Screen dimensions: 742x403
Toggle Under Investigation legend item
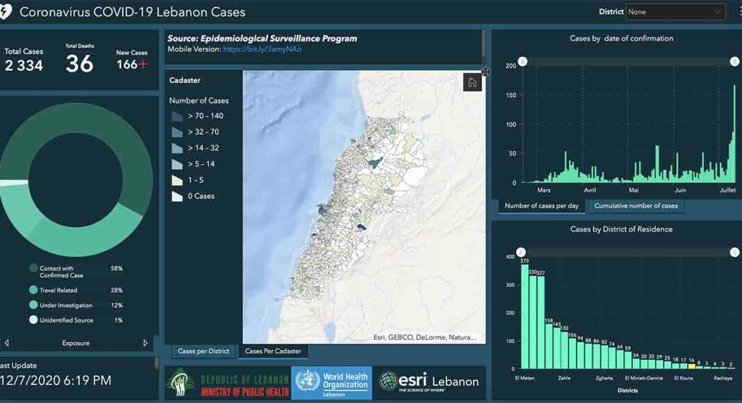tap(33, 305)
